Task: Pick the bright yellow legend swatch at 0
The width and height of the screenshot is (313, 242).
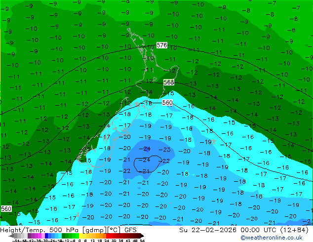Action: click(80, 236)
